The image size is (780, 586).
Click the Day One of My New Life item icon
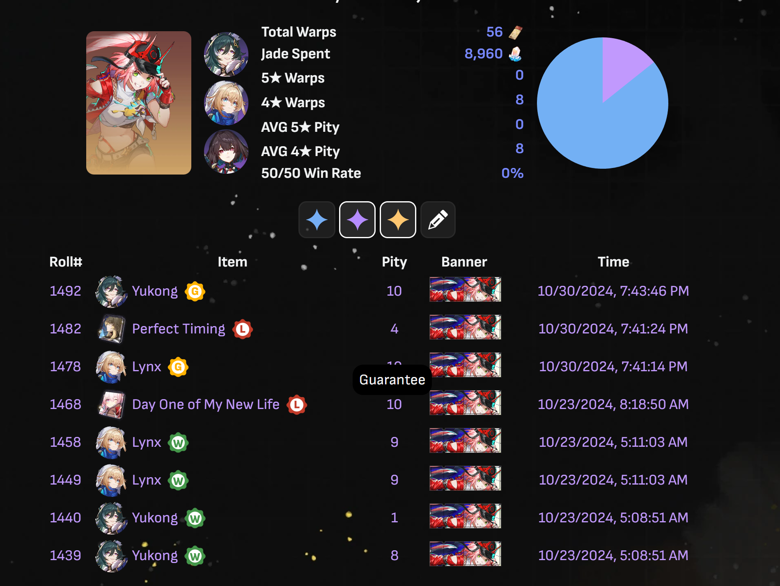point(112,404)
